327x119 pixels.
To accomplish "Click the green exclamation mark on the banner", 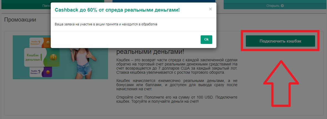I will coord(41,57).
